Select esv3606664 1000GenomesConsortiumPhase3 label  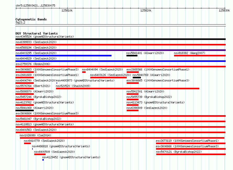47,113
